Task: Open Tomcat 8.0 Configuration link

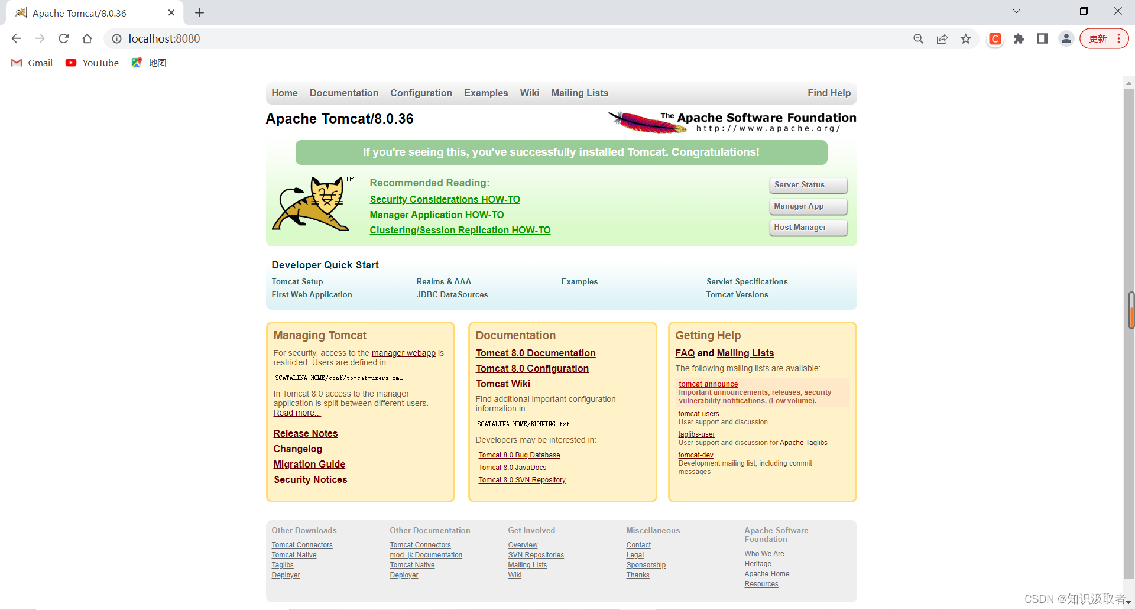Action: (x=532, y=368)
